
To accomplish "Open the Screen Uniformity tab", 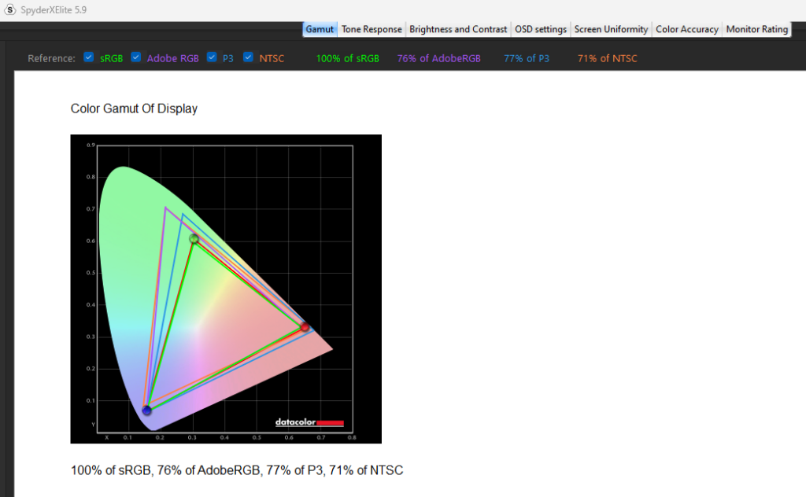I will pyautogui.click(x=611, y=29).
